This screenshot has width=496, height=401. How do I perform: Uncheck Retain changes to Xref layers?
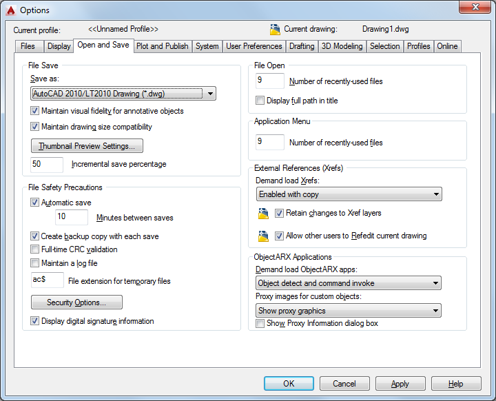point(279,213)
